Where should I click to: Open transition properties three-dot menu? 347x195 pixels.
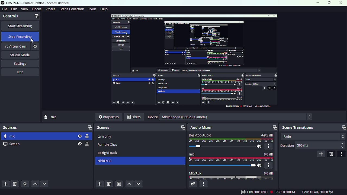pos(342,154)
